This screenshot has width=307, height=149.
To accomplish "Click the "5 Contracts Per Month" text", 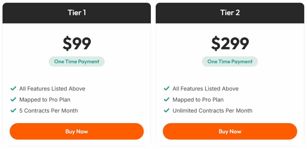I will (49, 111).
